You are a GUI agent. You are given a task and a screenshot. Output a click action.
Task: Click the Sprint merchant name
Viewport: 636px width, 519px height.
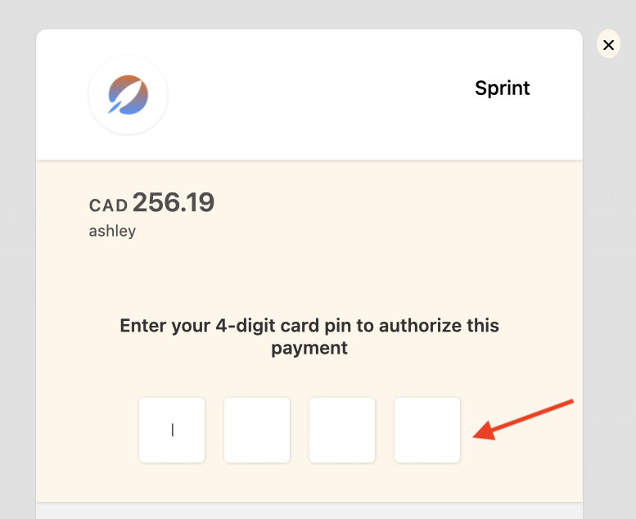pos(502,88)
